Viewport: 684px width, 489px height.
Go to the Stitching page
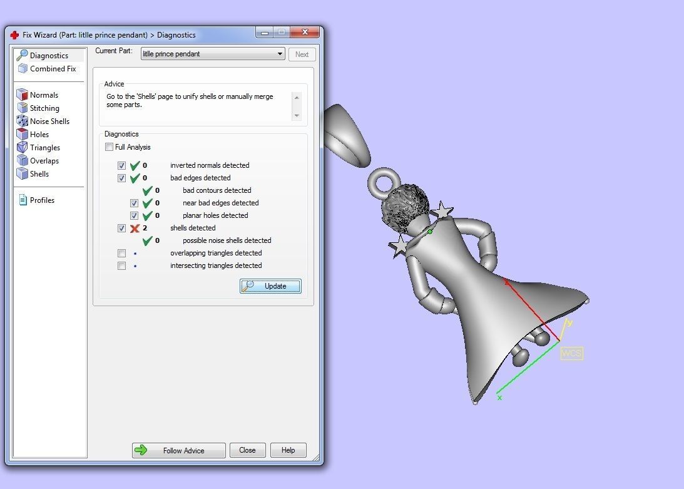44,108
